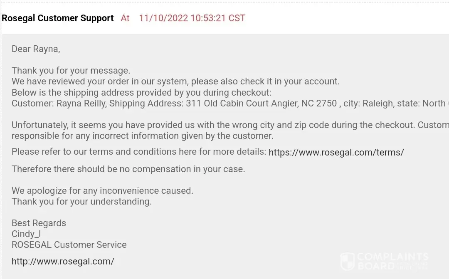
Task: Click the agent name Cindy_I
Action: click(x=26, y=234)
